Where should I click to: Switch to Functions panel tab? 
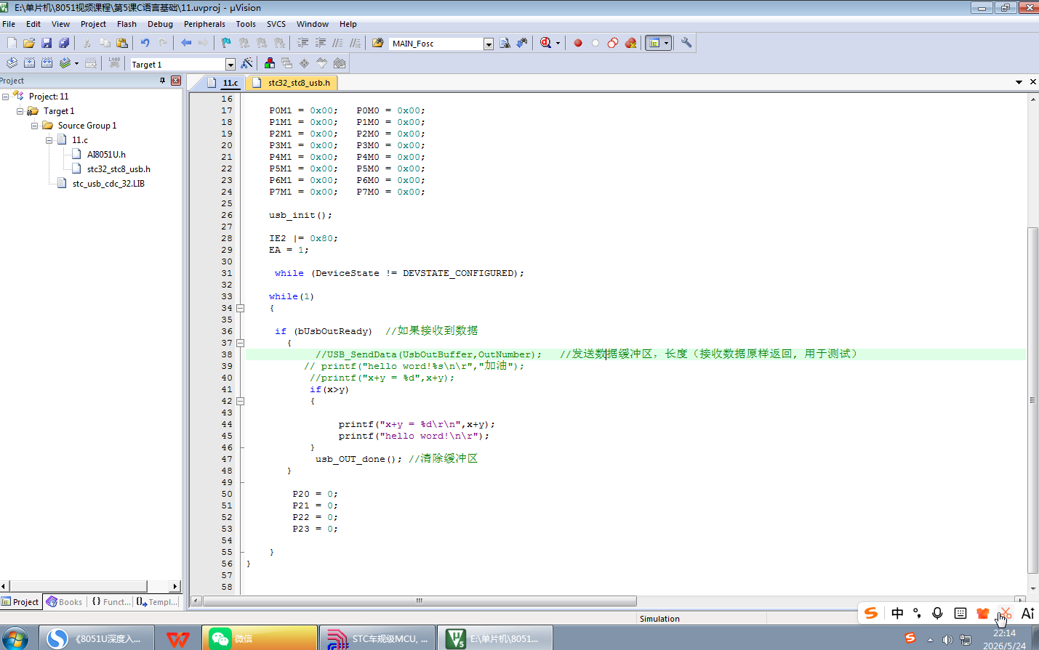point(111,602)
